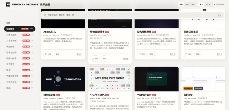
Task: Click the 节拍硬切 card title
Action: (188, 95)
